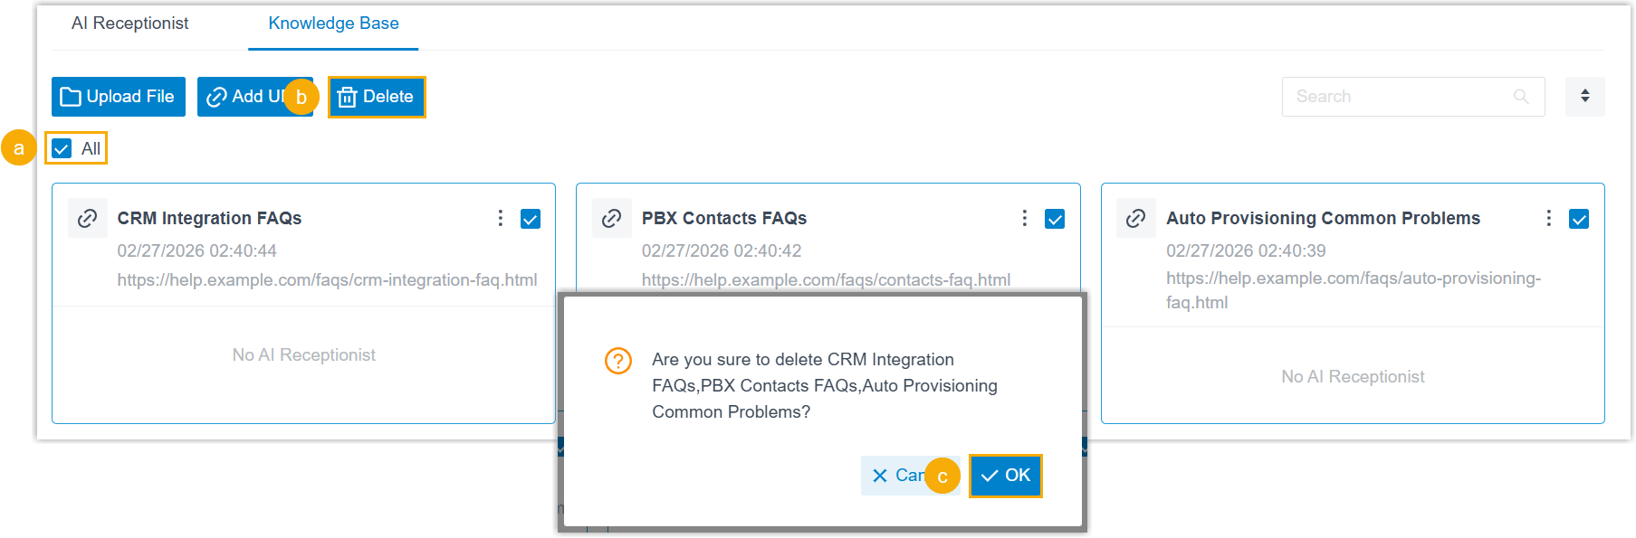Deselect the PBX Contacts FAQs checkbox
Screen dimensions: 1636x538
tap(1055, 219)
